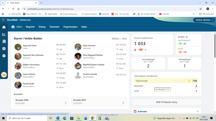This screenshot has width=216, height=121.
Task: Open the Innmeldinger siste 7 dager card
Action: (148, 63)
